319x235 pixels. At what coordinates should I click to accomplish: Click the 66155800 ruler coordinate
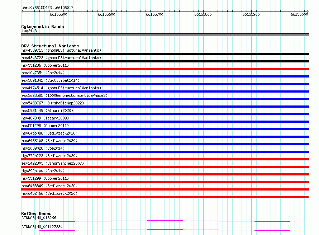203,14
